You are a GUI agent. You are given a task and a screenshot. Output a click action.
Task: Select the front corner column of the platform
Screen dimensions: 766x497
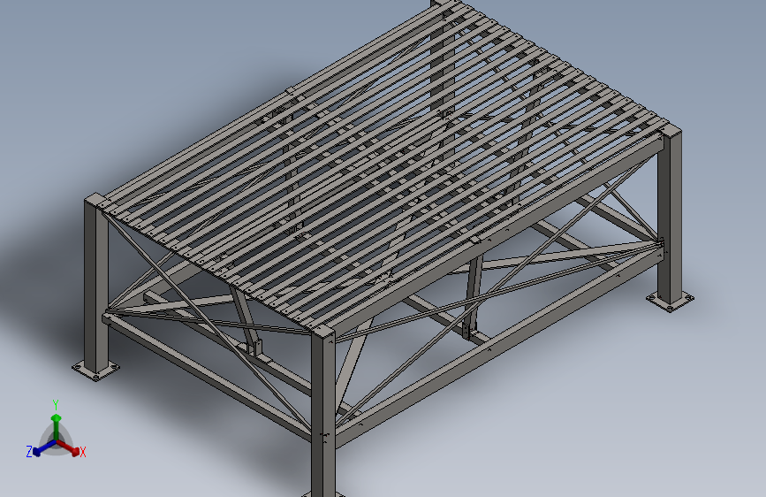coord(322,411)
